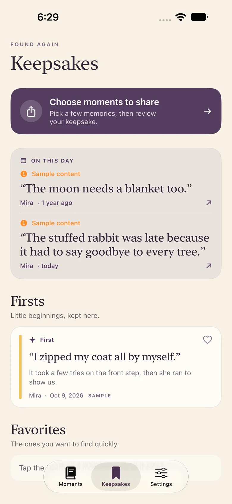Screen dimensions: 232x504
Task: Tap the Wi-Fi status icon
Action: pyautogui.click(x=181, y=17)
